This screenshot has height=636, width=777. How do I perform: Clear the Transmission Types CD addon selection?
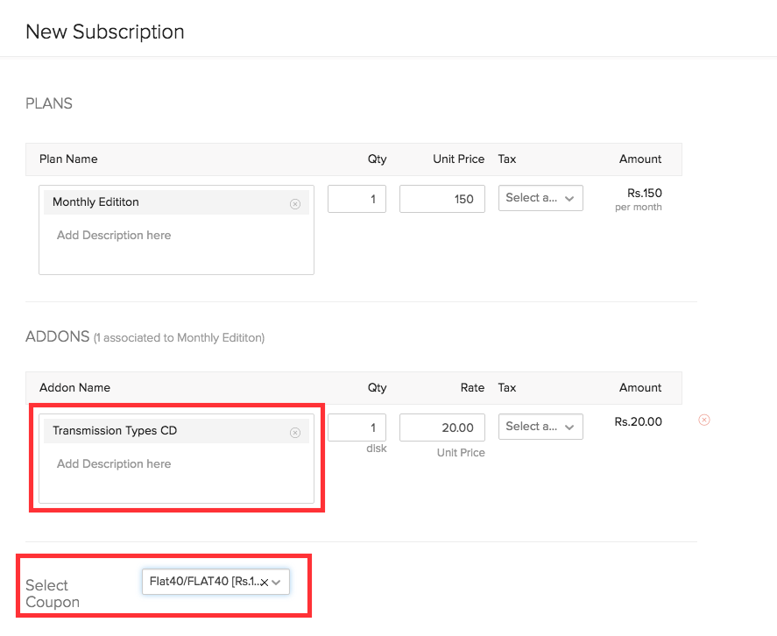click(294, 432)
